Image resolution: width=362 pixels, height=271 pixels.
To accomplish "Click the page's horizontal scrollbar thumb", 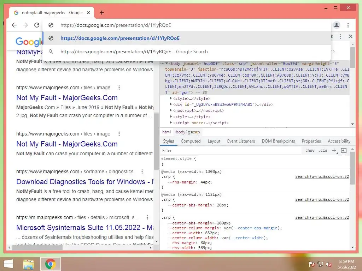I will [x=37, y=247].
